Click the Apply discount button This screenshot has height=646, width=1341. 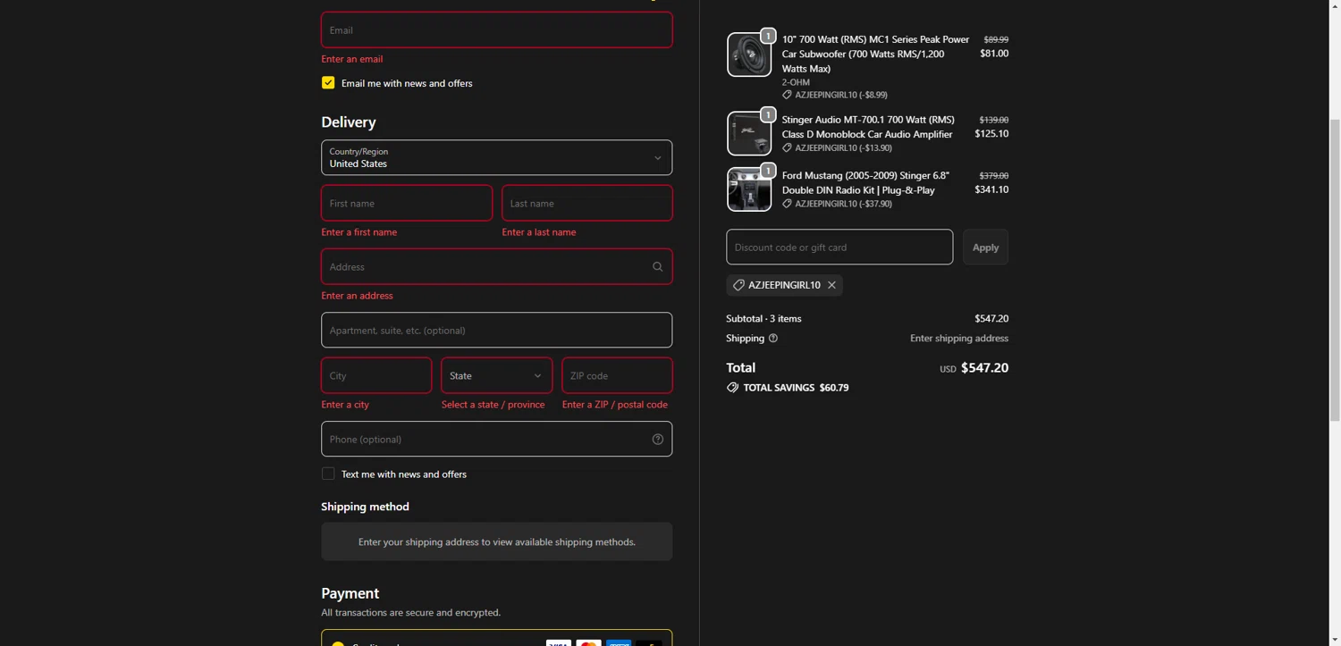click(x=985, y=247)
